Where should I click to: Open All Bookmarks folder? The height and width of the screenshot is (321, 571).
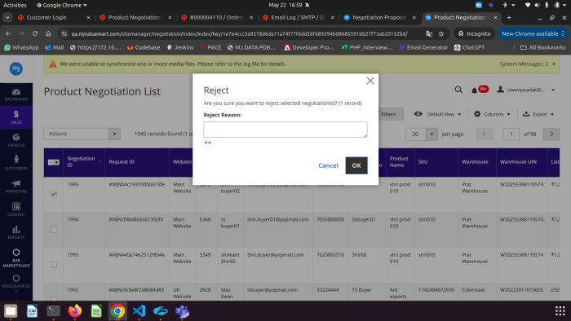click(x=542, y=47)
